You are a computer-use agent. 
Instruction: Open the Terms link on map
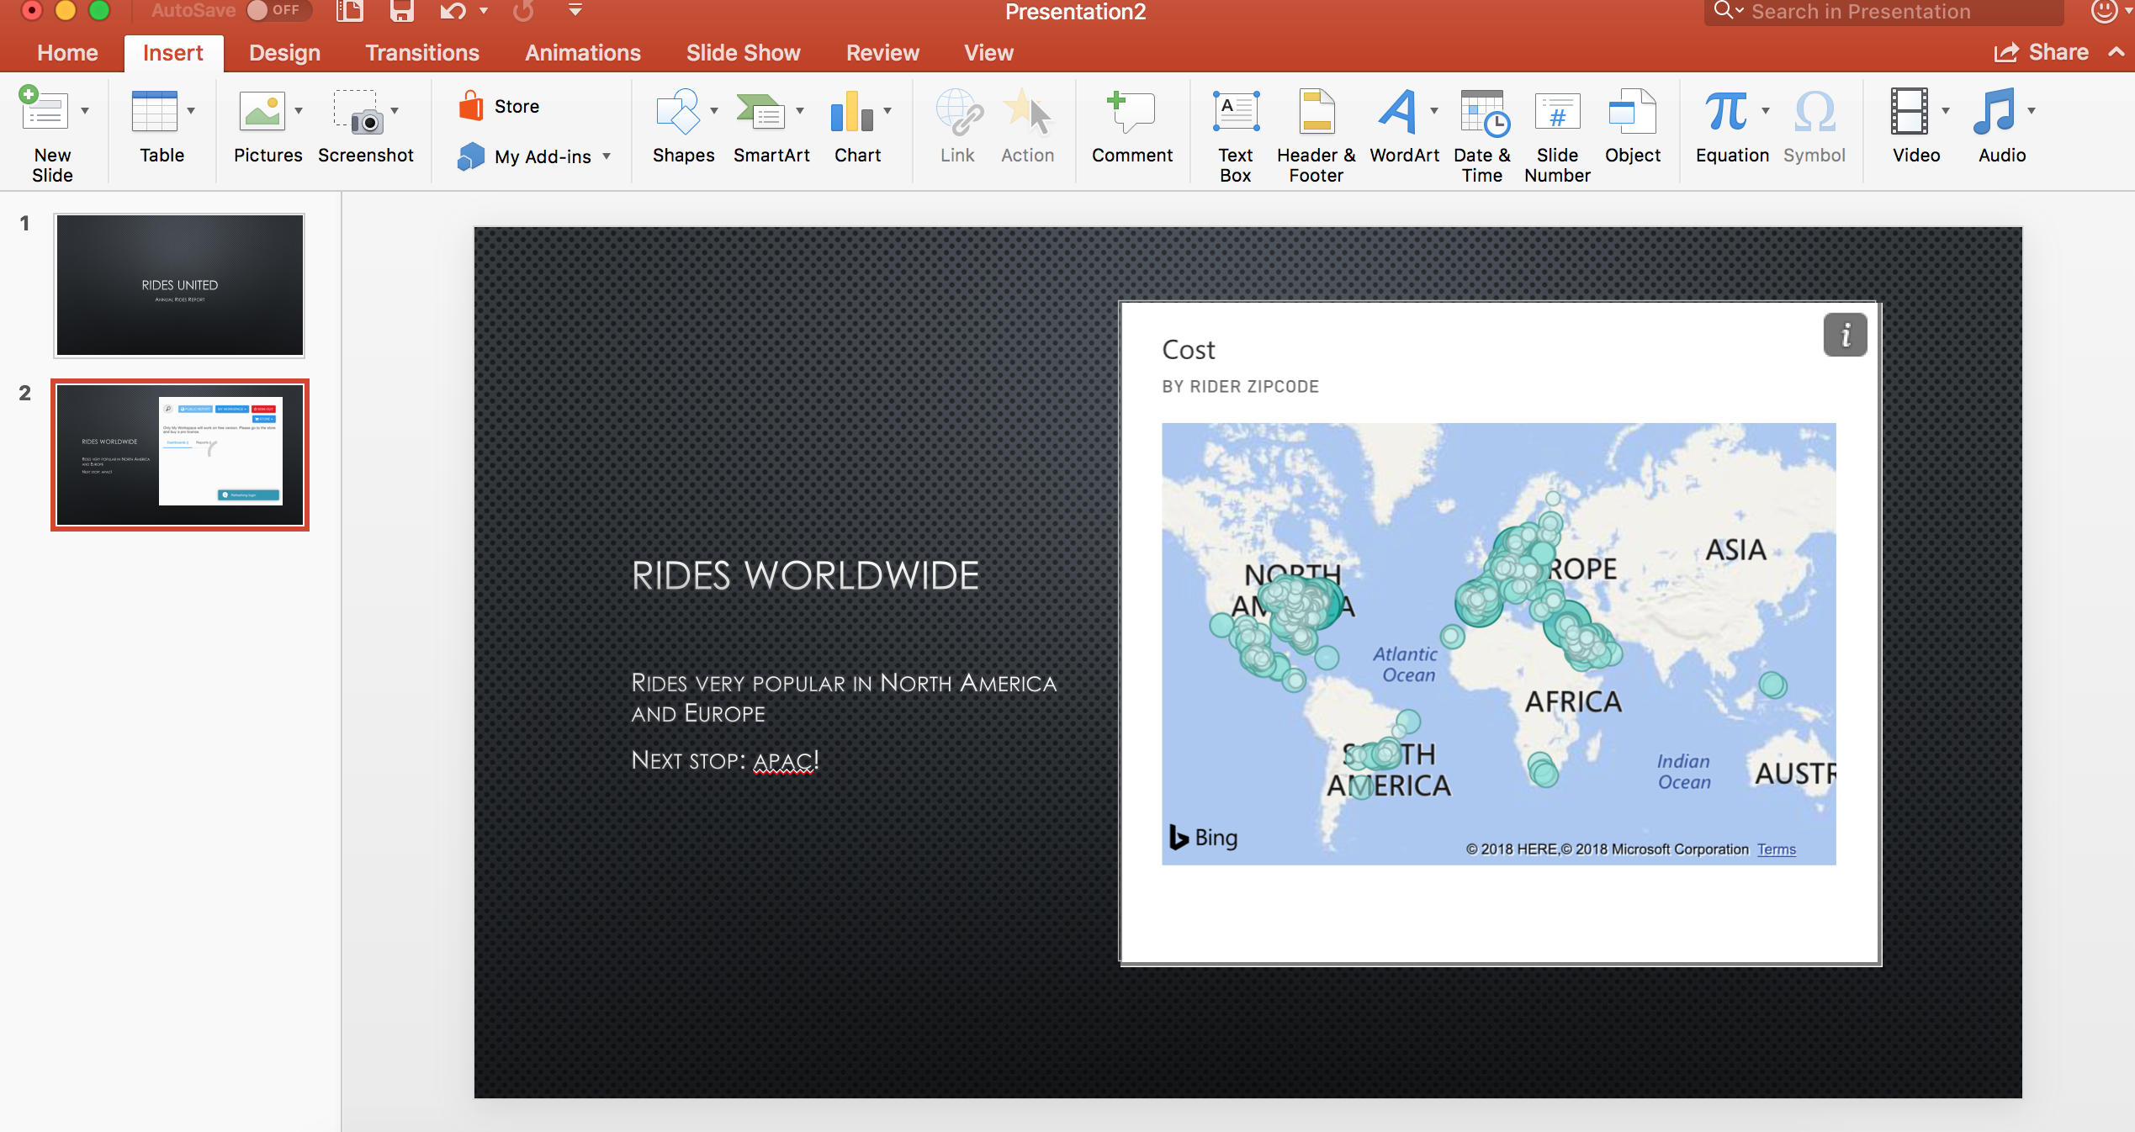point(1776,849)
